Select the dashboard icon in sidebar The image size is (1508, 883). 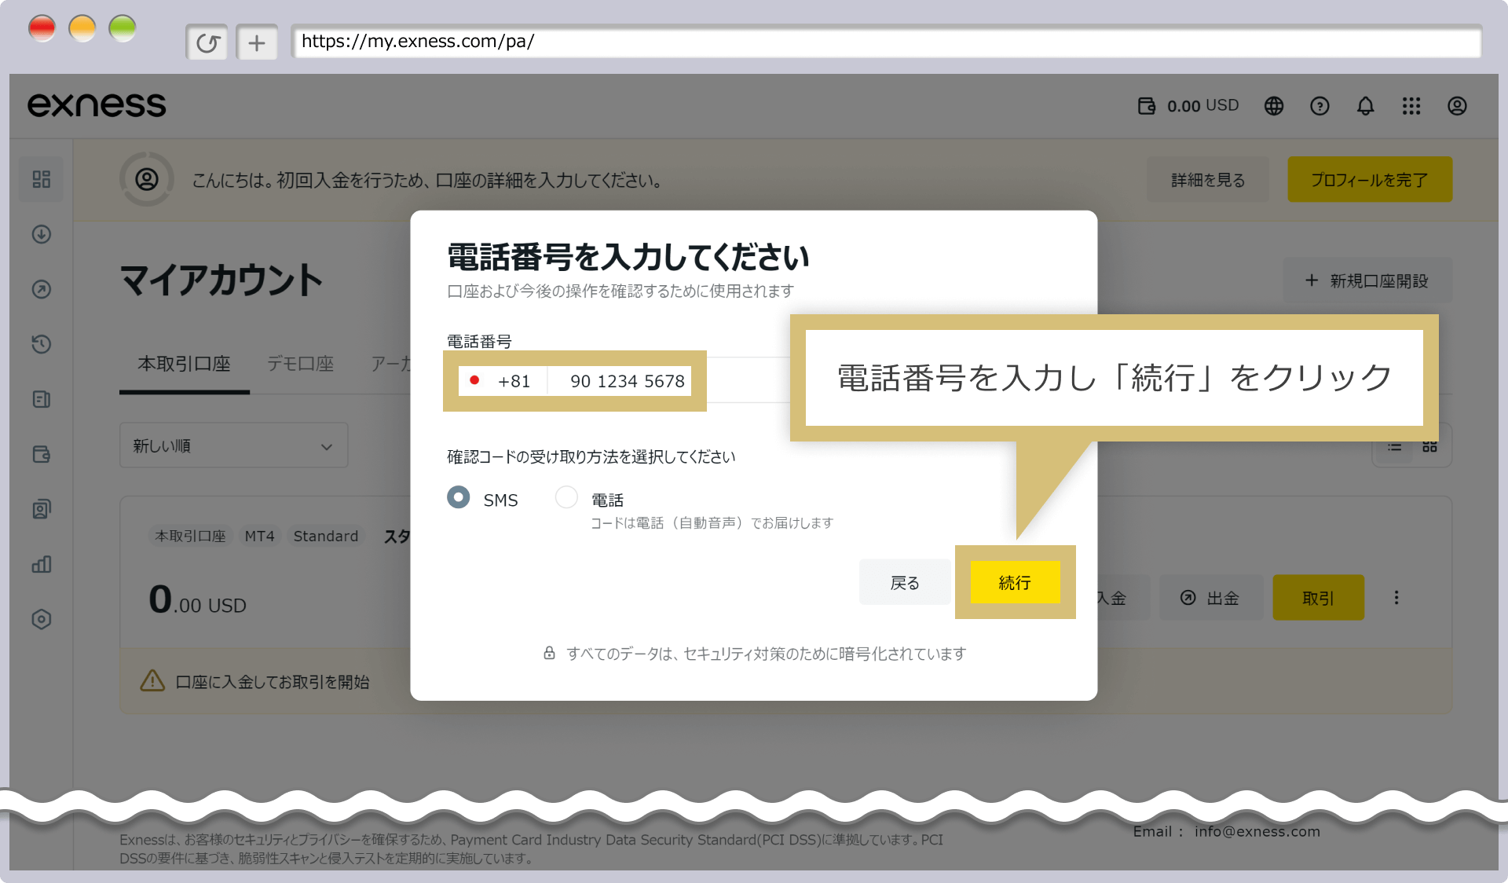pos(42,179)
